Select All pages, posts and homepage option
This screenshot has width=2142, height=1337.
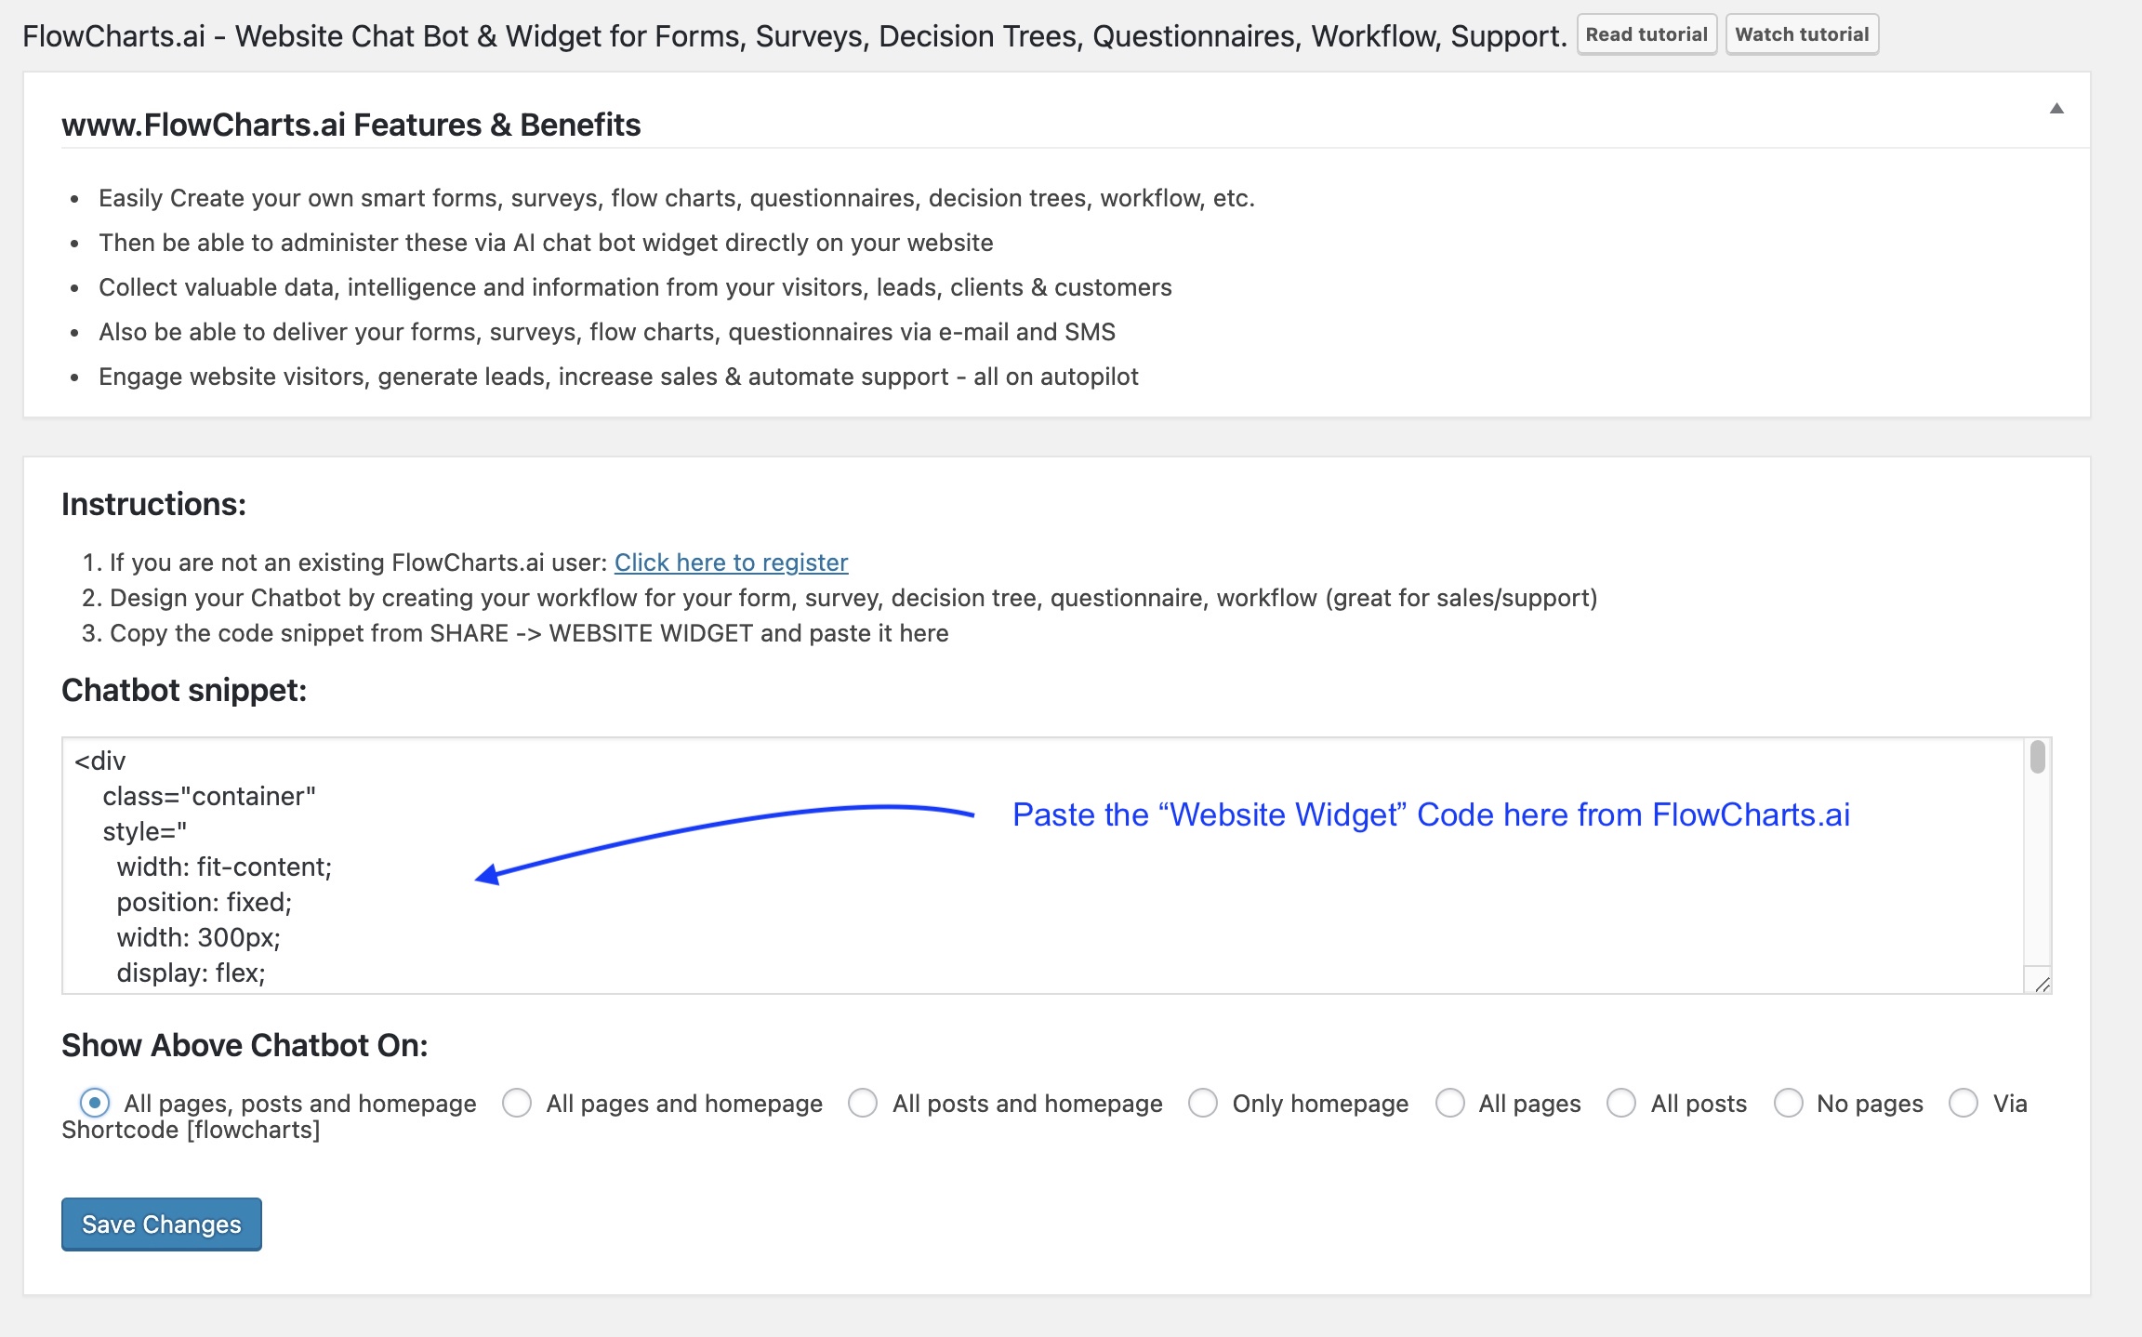click(x=95, y=1103)
